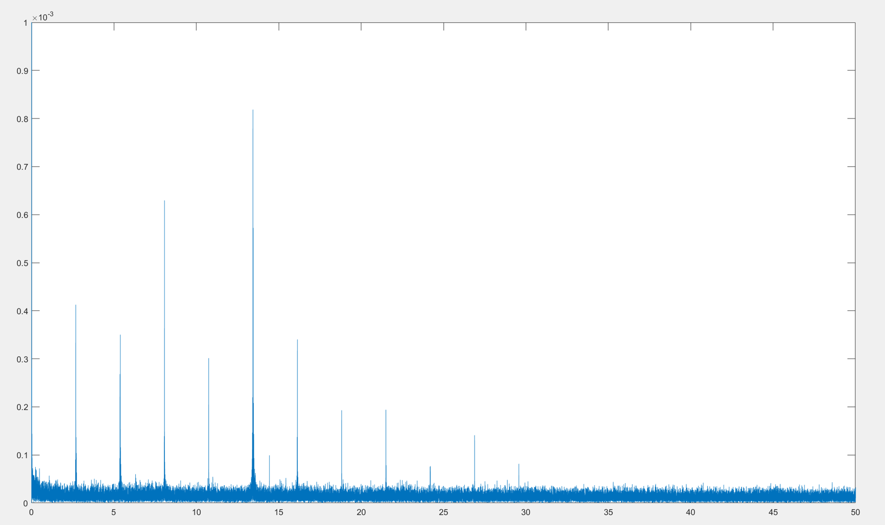Click the y-axis tick label 1
Screen dimensions: 885x525
click(x=26, y=23)
